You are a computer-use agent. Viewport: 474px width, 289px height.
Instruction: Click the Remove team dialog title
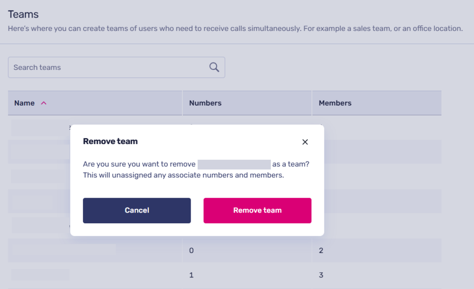(110, 141)
